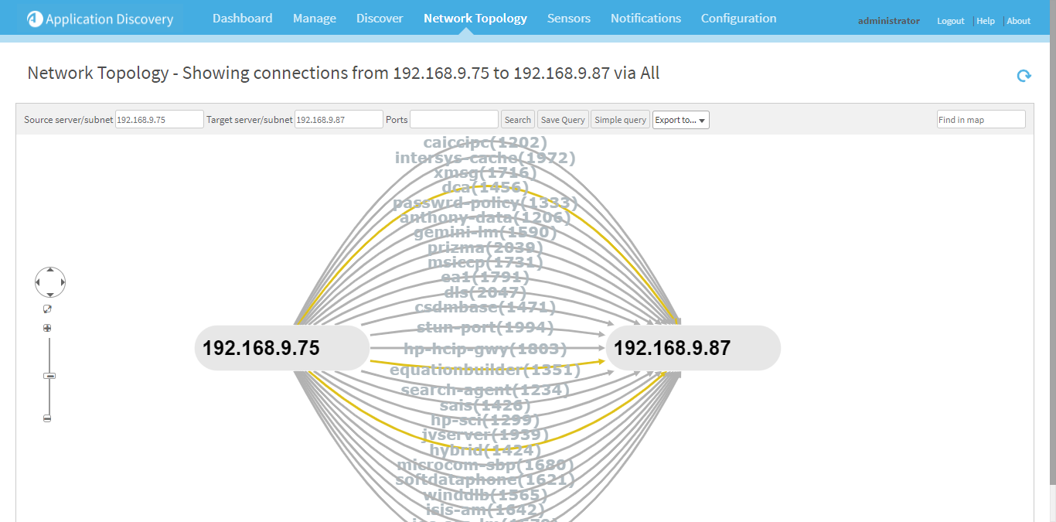This screenshot has height=522, width=1056.
Task: Pan the map right using the compass arrow
Action: pyautogui.click(x=61, y=282)
